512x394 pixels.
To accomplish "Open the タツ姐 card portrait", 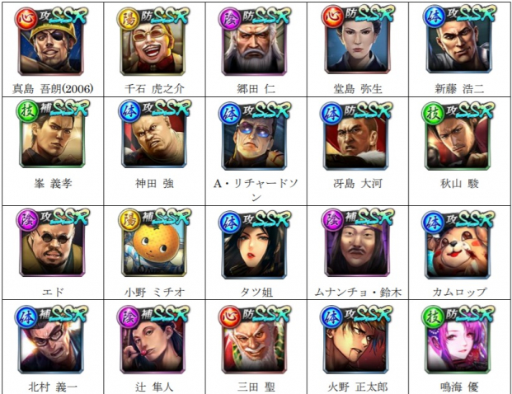I will tap(255, 245).
